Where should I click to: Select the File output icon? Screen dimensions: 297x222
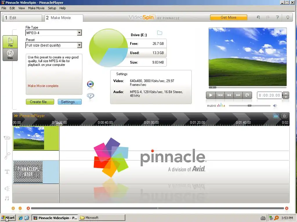10,42
